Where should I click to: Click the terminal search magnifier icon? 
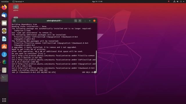click(76, 21)
